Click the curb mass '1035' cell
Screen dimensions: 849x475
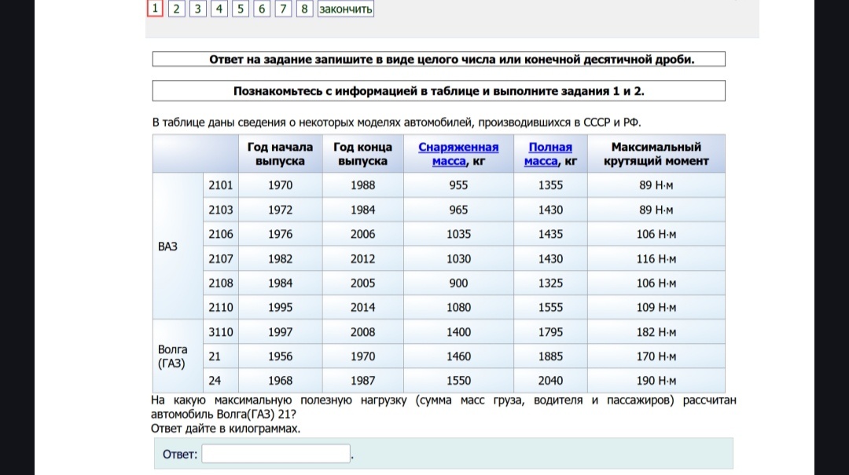pyautogui.click(x=458, y=234)
